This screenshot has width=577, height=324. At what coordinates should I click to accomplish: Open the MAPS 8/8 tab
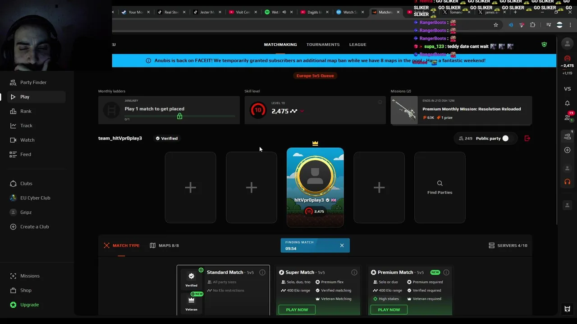[x=164, y=246]
